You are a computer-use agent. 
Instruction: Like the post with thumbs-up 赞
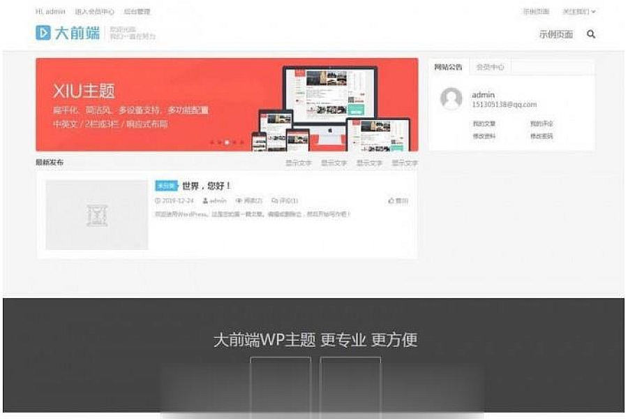click(x=398, y=200)
